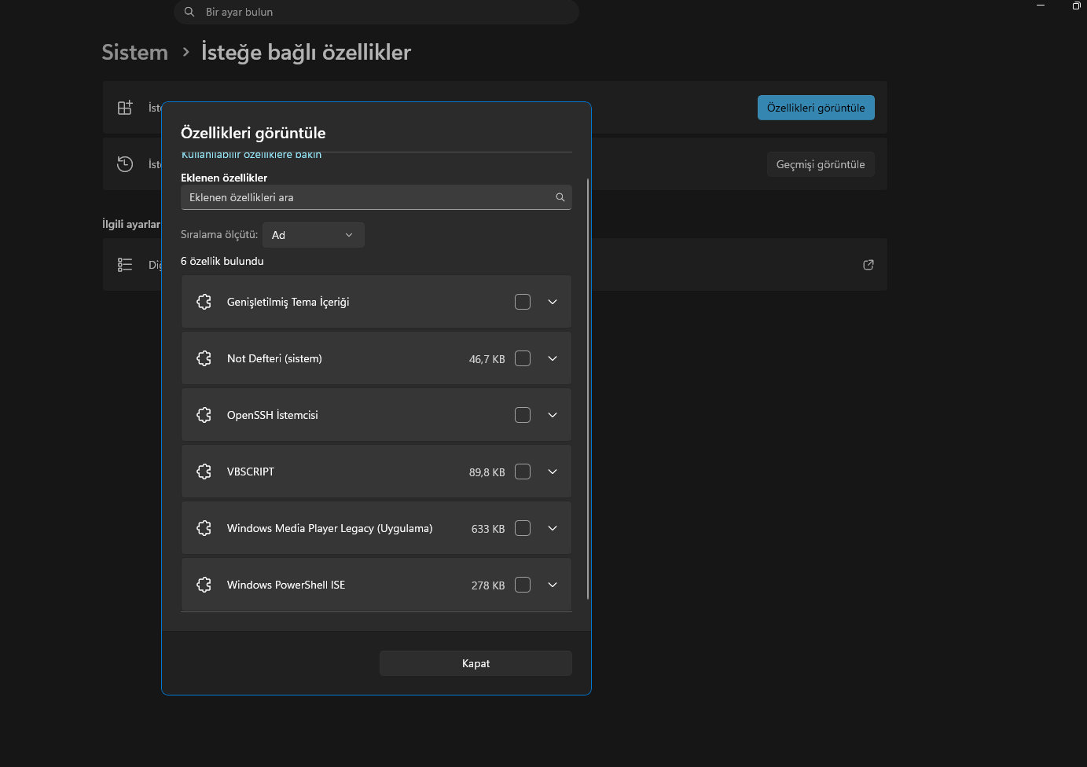Image resolution: width=1087 pixels, height=767 pixels.
Task: Click the Bir ayar bulun search box
Action: [x=376, y=12]
